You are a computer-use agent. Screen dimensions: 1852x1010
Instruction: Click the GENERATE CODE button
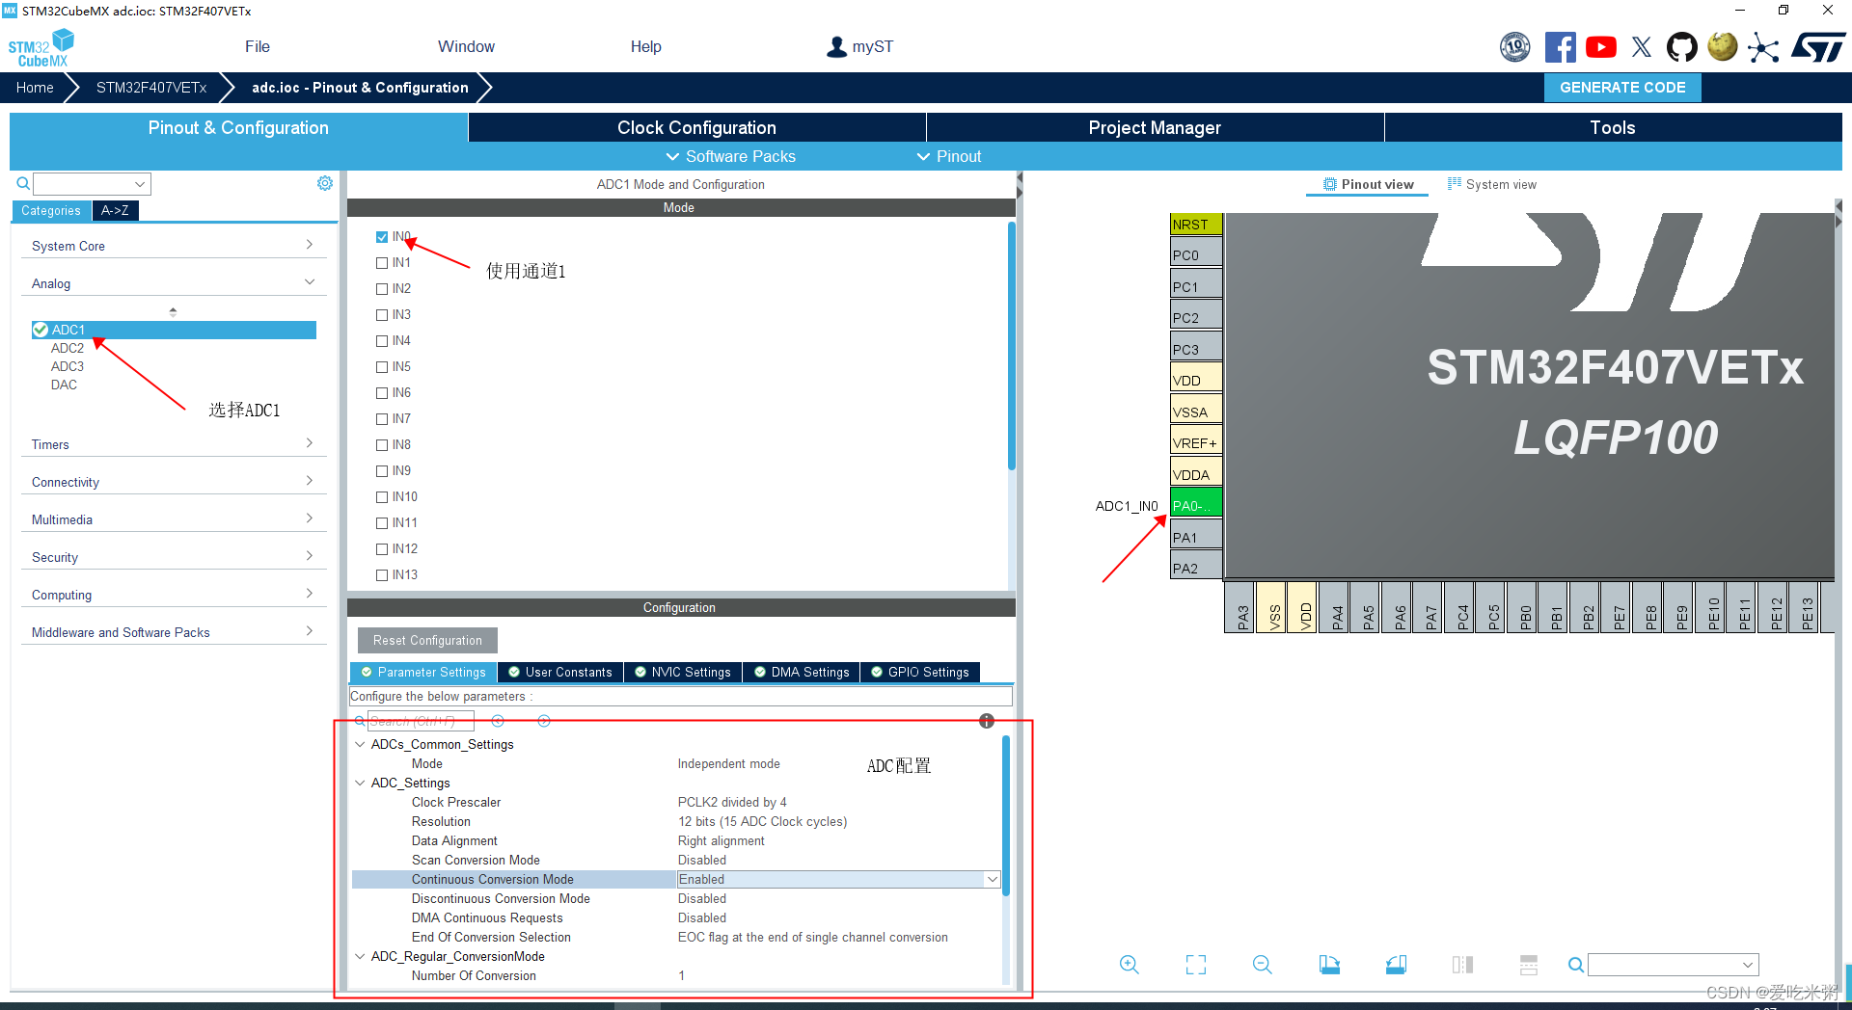[1622, 87]
